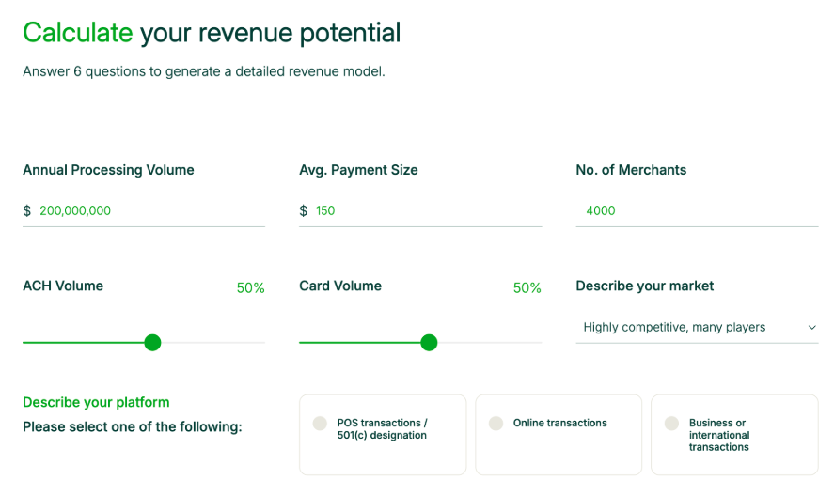Click the market dropdown chevron arrow
The width and height of the screenshot is (834, 495).
811,327
